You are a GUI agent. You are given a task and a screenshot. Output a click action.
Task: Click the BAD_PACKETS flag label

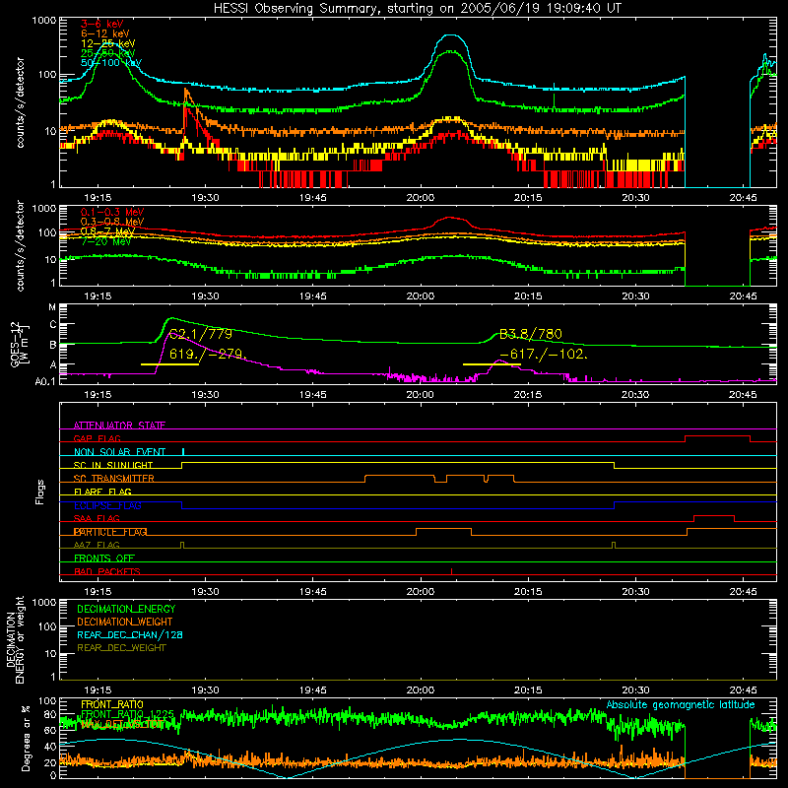(x=107, y=571)
